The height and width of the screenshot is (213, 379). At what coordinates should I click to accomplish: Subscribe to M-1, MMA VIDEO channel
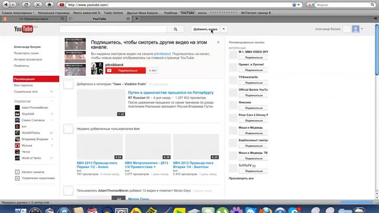[x=253, y=57]
